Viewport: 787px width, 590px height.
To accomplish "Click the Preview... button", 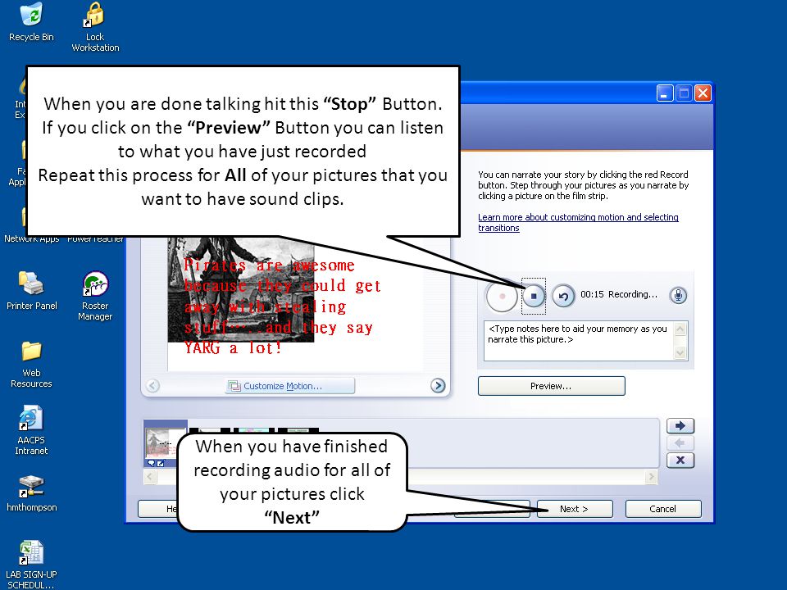I will click(x=551, y=386).
